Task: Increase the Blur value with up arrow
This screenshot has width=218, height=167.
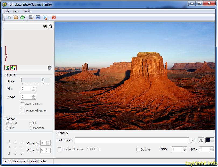Action: coord(33,87)
